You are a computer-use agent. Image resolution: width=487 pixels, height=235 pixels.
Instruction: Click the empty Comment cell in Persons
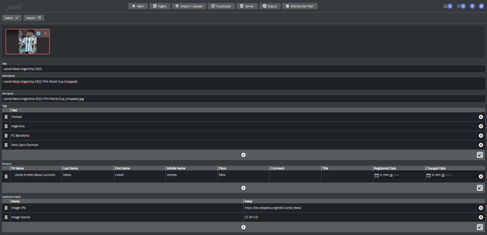[x=295, y=176]
